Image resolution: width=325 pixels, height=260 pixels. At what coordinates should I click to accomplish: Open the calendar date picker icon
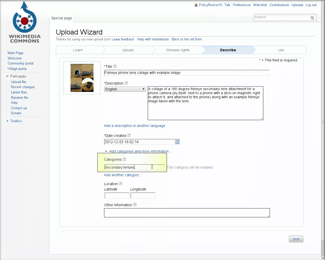[177, 142]
